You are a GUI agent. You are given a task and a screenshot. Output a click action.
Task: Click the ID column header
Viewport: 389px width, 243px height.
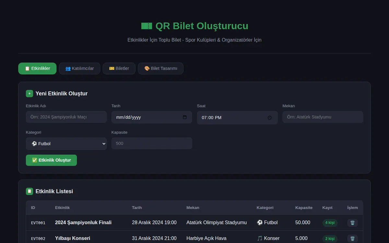pyautogui.click(x=33, y=208)
